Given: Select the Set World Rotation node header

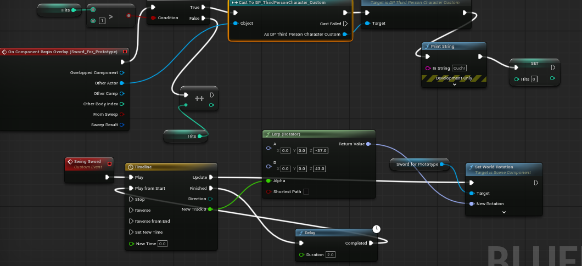Looking at the screenshot, I should (503, 169).
